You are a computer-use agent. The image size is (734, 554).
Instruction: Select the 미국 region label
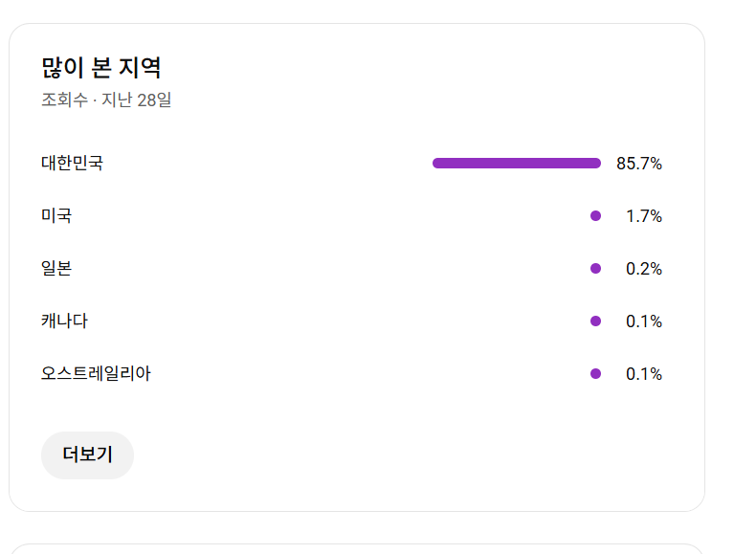56,216
